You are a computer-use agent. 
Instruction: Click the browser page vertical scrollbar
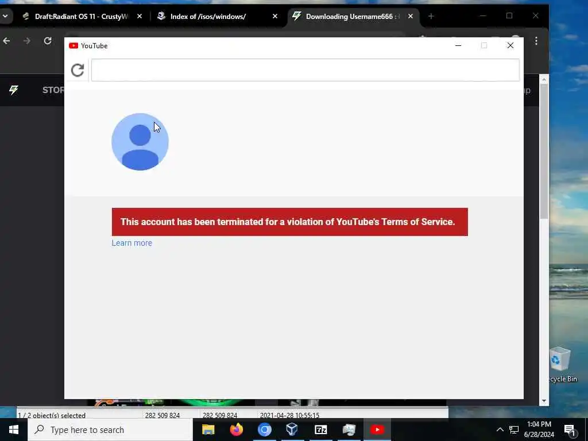(544, 152)
